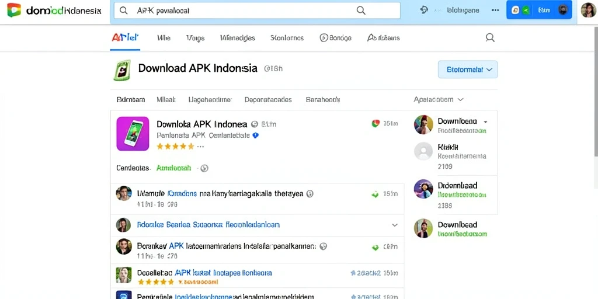
Task: Click the avatar on the 'Decalletac APK' row
Action: coord(124,274)
